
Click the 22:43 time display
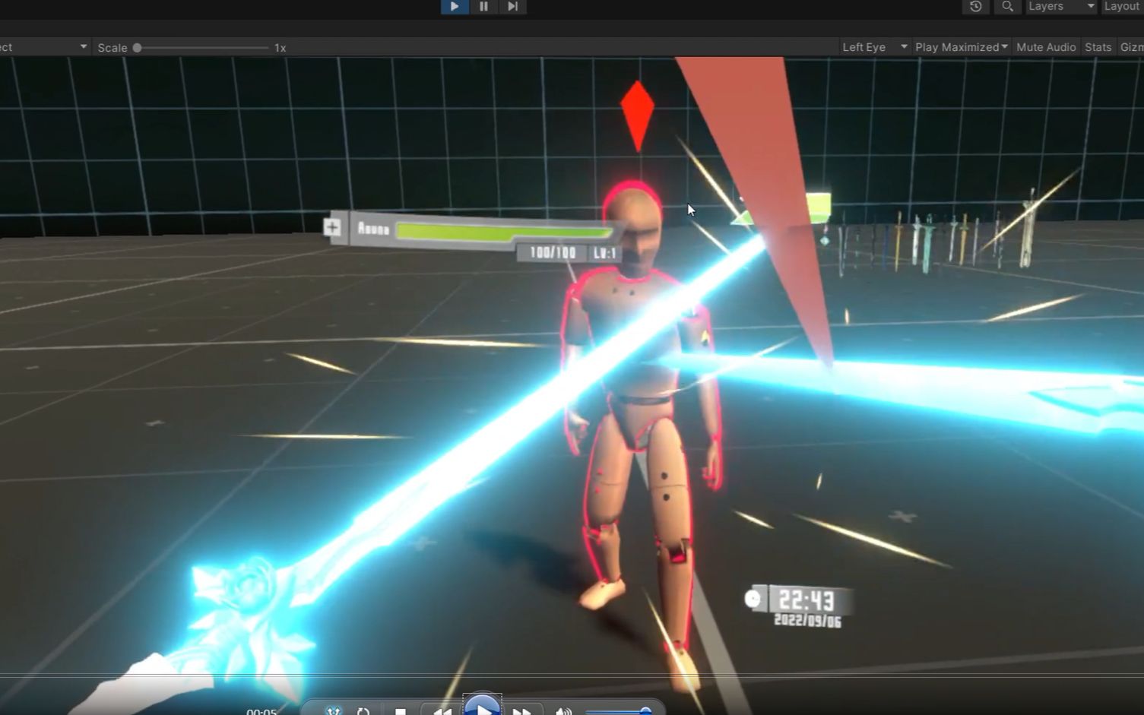807,601
